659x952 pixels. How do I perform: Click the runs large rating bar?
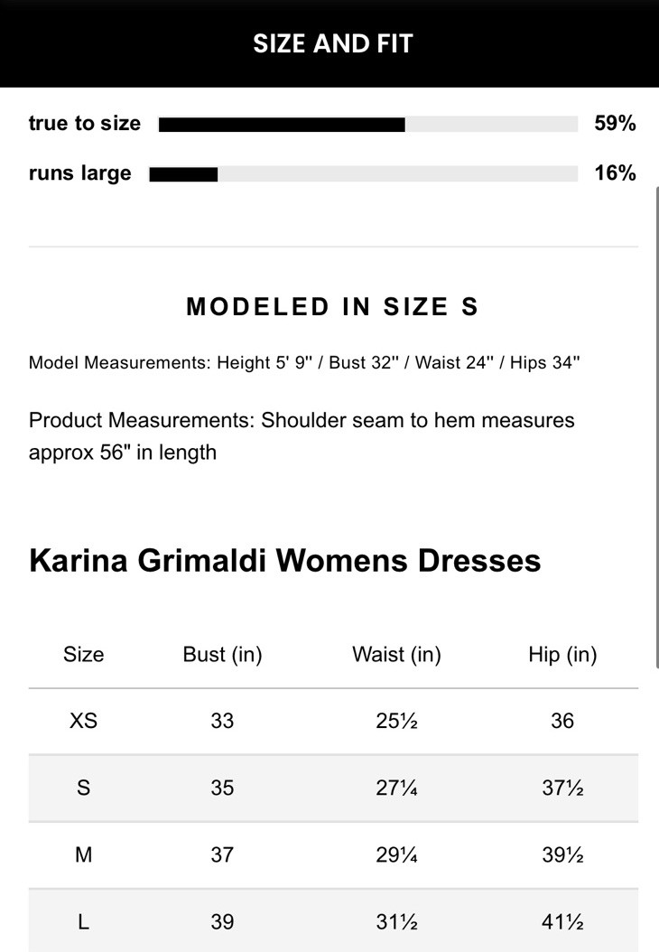coord(363,174)
